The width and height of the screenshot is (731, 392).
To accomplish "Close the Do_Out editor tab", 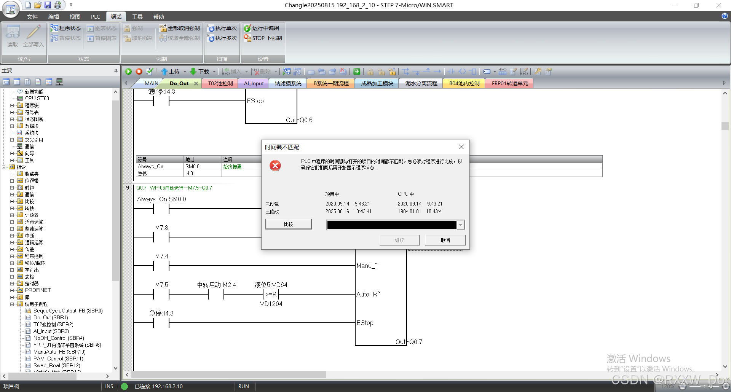I will click(196, 83).
